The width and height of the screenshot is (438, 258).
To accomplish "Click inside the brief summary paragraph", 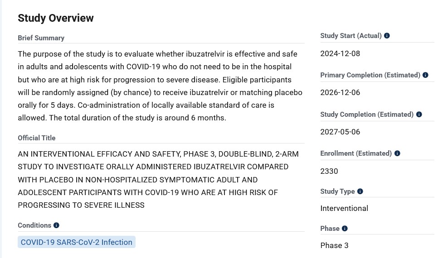I will coord(159,86).
